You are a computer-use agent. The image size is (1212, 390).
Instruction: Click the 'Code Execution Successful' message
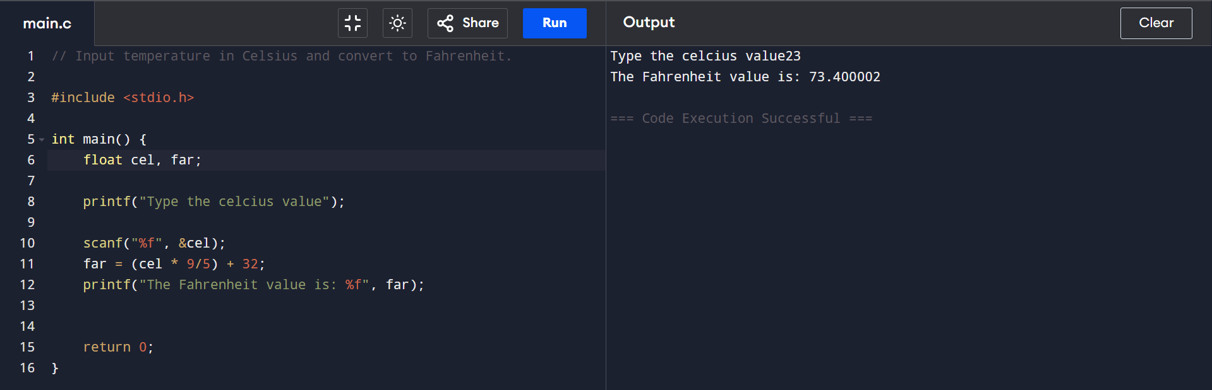(741, 118)
